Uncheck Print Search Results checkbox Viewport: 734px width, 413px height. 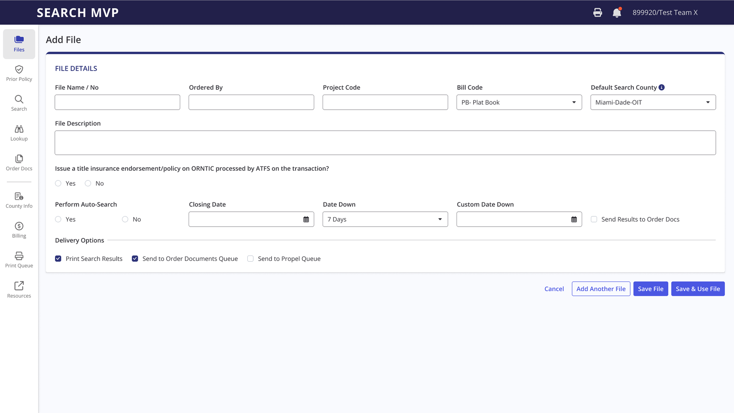coord(58,259)
